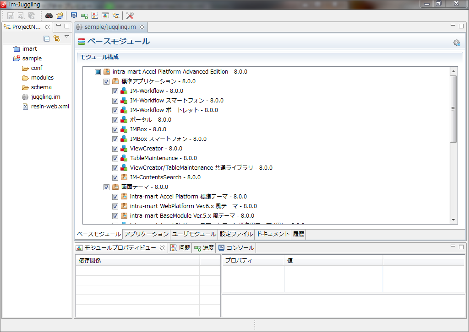Open console view via blue monitor toolbar icon
The height and width of the screenshot is (332, 469).
pyautogui.click(x=74, y=16)
